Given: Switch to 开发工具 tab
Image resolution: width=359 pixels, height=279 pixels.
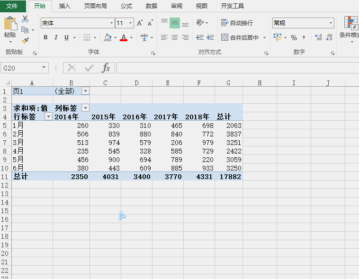Looking at the screenshot, I should tap(232, 6).
